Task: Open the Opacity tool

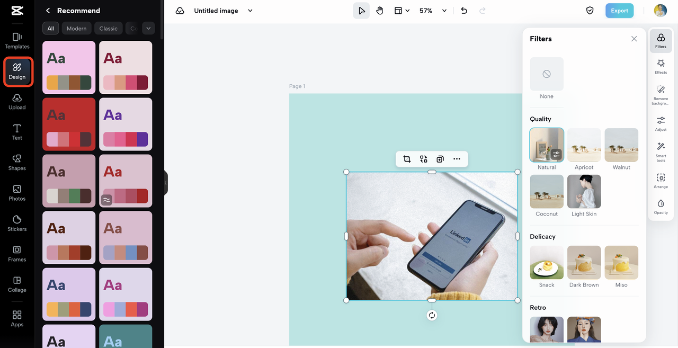Action: [661, 207]
